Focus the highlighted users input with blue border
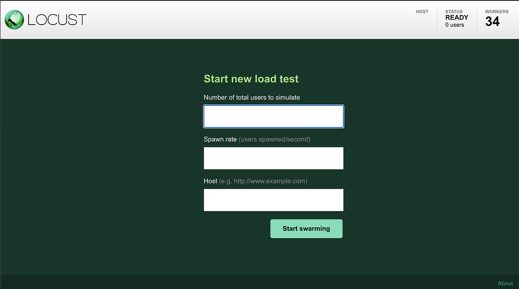Viewport: 519px width, 289px height. pyautogui.click(x=273, y=116)
